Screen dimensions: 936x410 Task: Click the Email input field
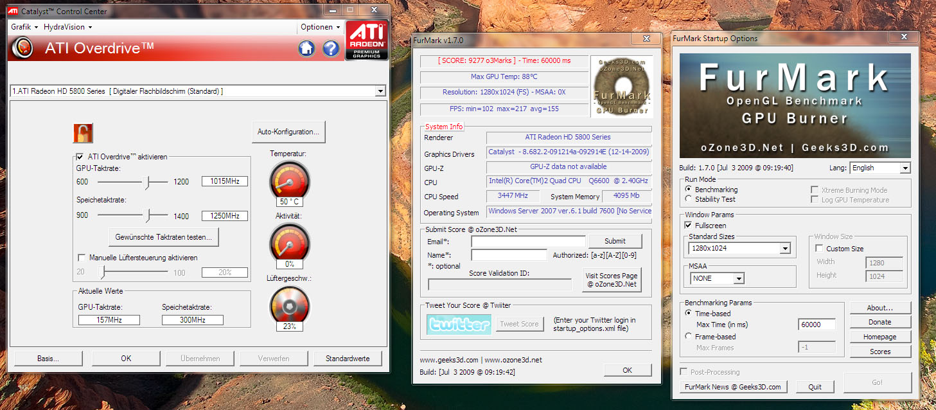[529, 241]
